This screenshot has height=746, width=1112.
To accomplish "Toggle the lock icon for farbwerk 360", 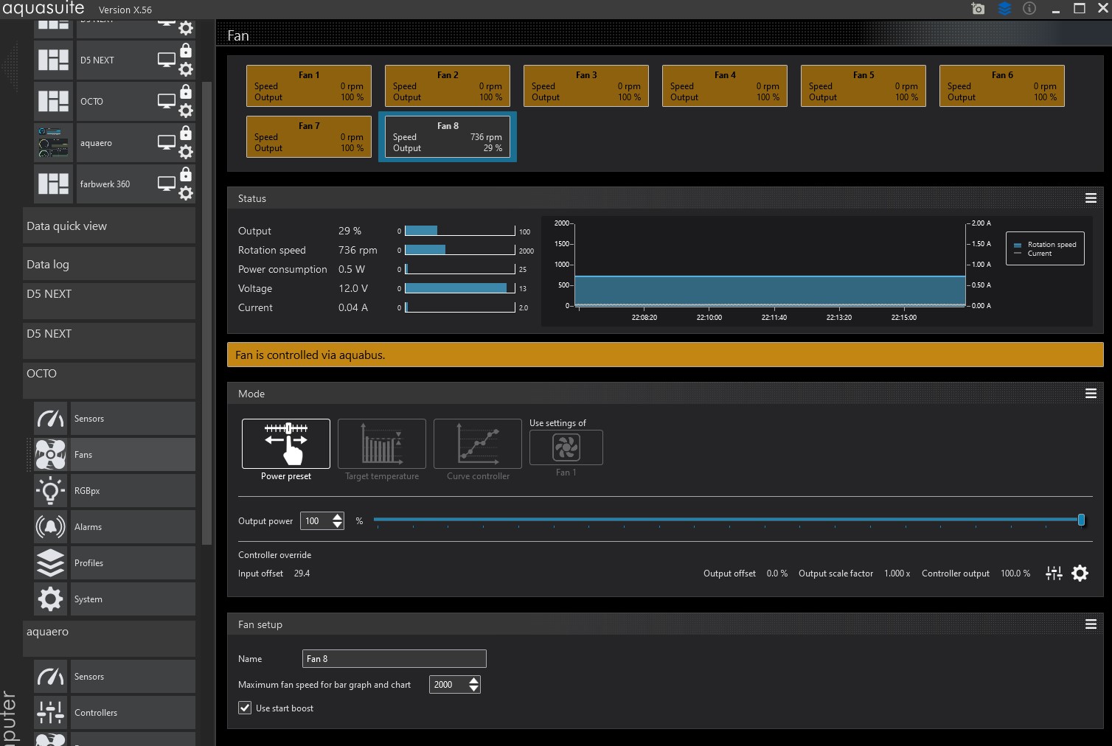I will point(186,175).
